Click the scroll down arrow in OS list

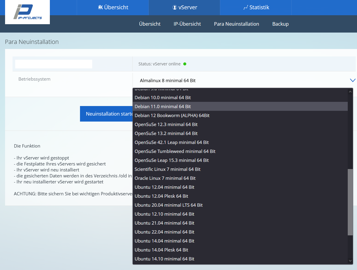(350, 261)
